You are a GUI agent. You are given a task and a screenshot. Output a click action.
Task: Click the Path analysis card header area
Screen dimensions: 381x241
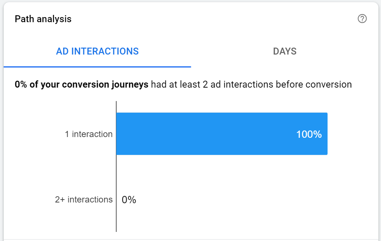pos(182,19)
